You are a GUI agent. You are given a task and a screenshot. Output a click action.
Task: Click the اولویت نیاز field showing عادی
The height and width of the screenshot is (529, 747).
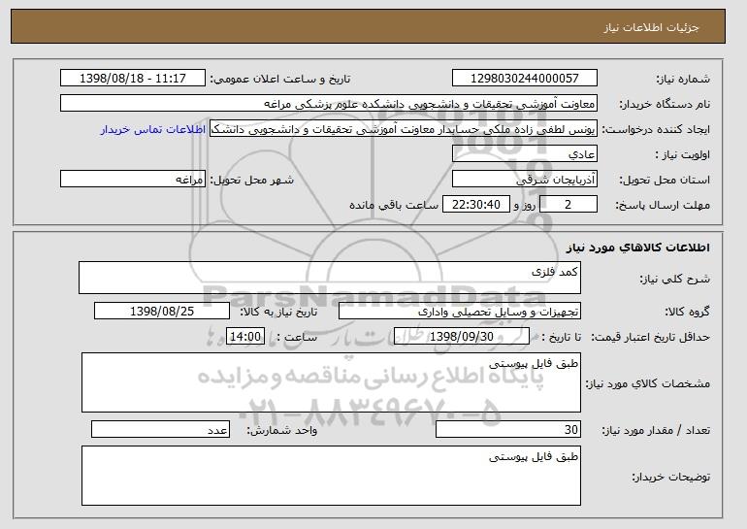click(x=525, y=154)
